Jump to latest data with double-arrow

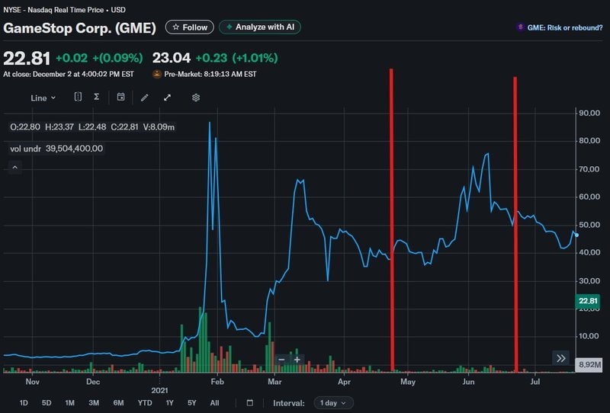click(x=561, y=358)
